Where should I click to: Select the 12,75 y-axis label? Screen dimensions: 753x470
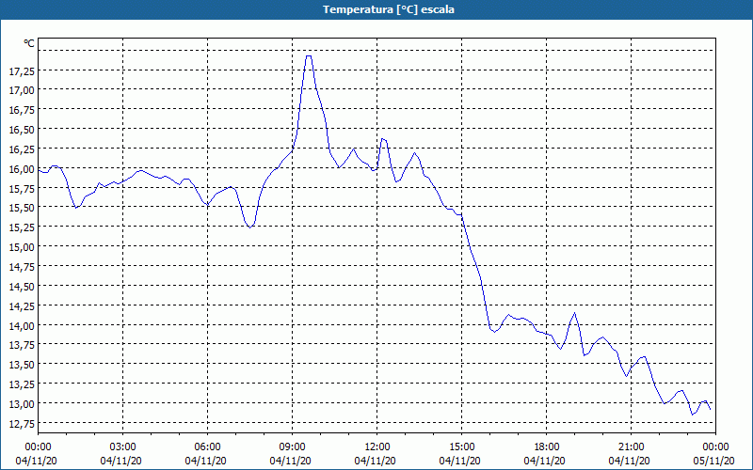click(x=21, y=424)
